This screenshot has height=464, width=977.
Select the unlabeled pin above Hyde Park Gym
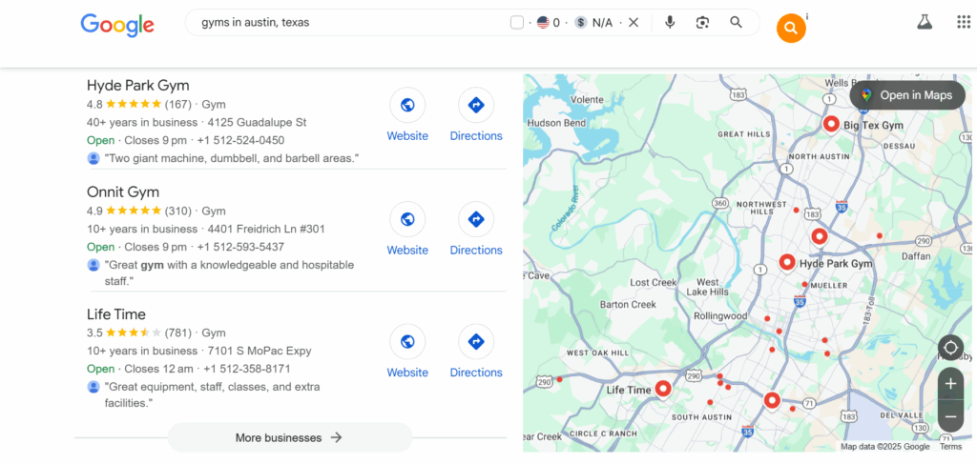819,236
